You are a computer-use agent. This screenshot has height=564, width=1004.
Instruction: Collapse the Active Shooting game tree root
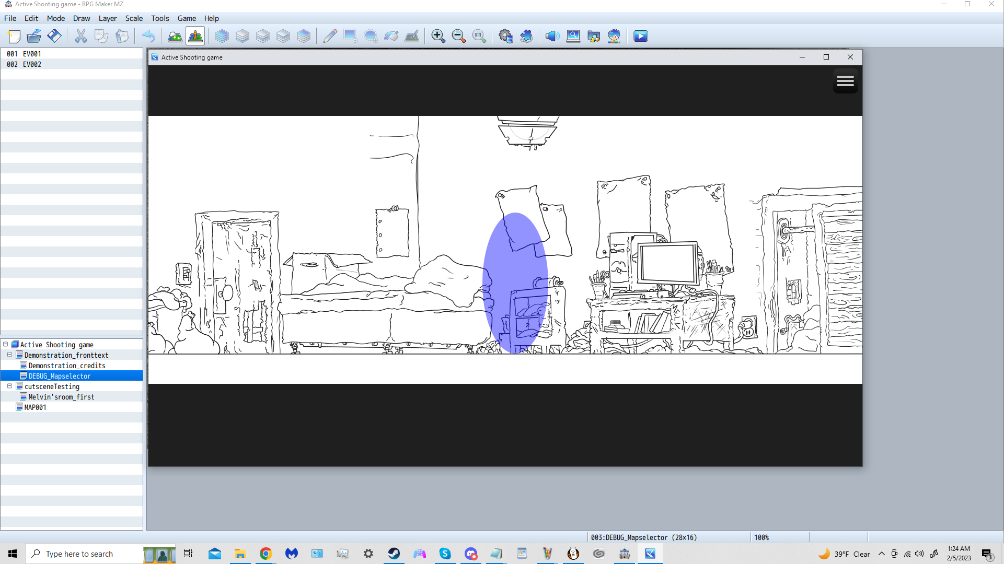tap(6, 344)
